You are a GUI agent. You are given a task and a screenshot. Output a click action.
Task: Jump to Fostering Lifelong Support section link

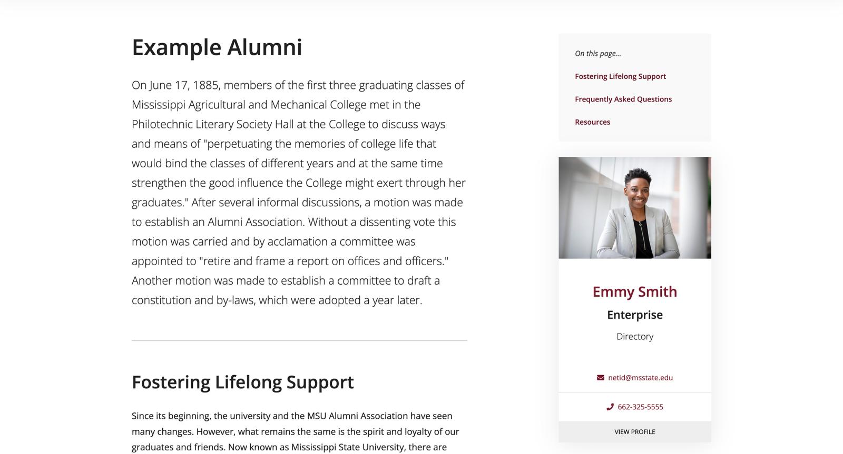620,76
